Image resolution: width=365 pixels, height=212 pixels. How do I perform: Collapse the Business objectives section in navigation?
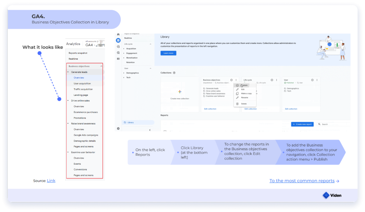click(101, 66)
